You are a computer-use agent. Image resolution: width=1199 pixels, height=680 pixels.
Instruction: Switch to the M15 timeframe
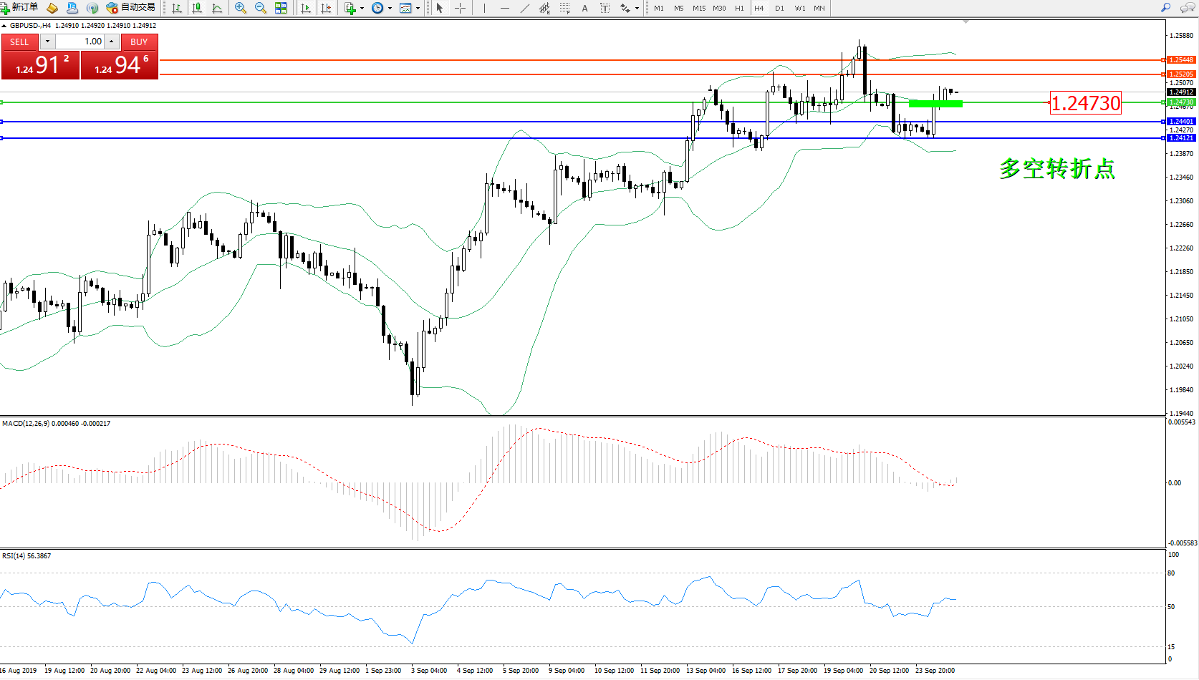(x=698, y=8)
